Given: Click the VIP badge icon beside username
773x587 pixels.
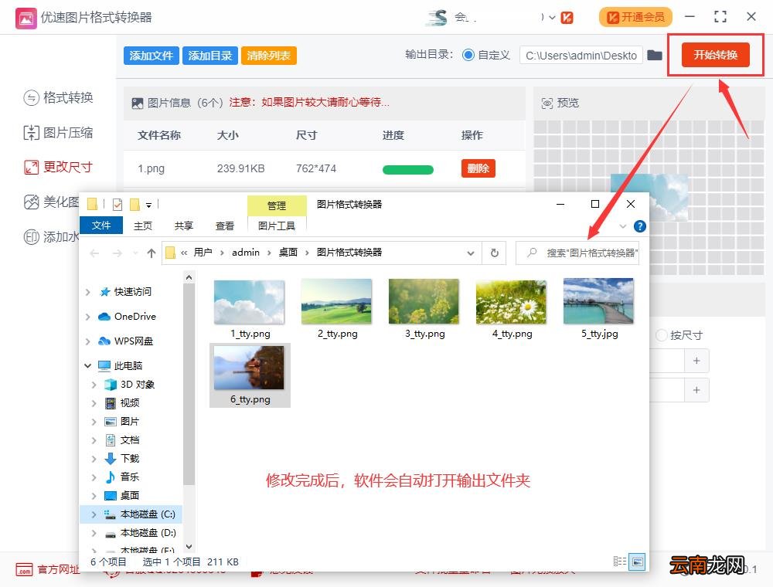Looking at the screenshot, I should (x=567, y=18).
